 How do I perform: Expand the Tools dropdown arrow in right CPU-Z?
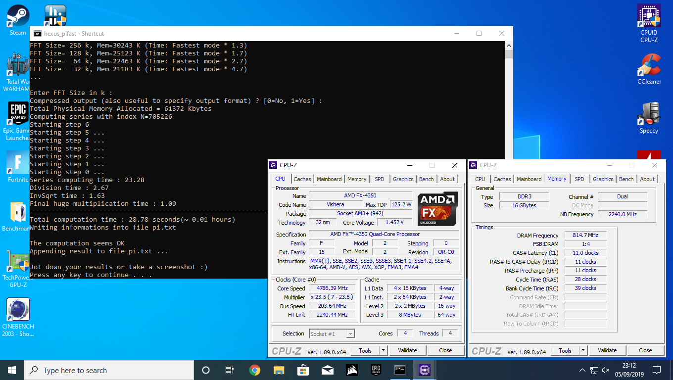click(x=583, y=350)
